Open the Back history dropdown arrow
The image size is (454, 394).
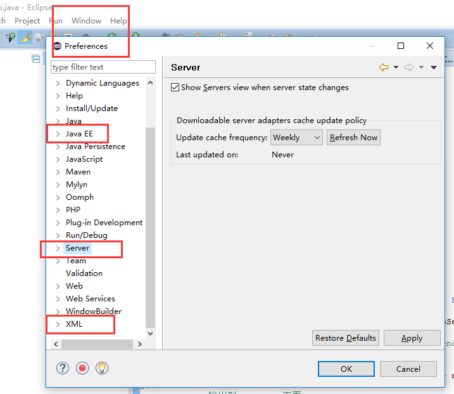coord(396,67)
